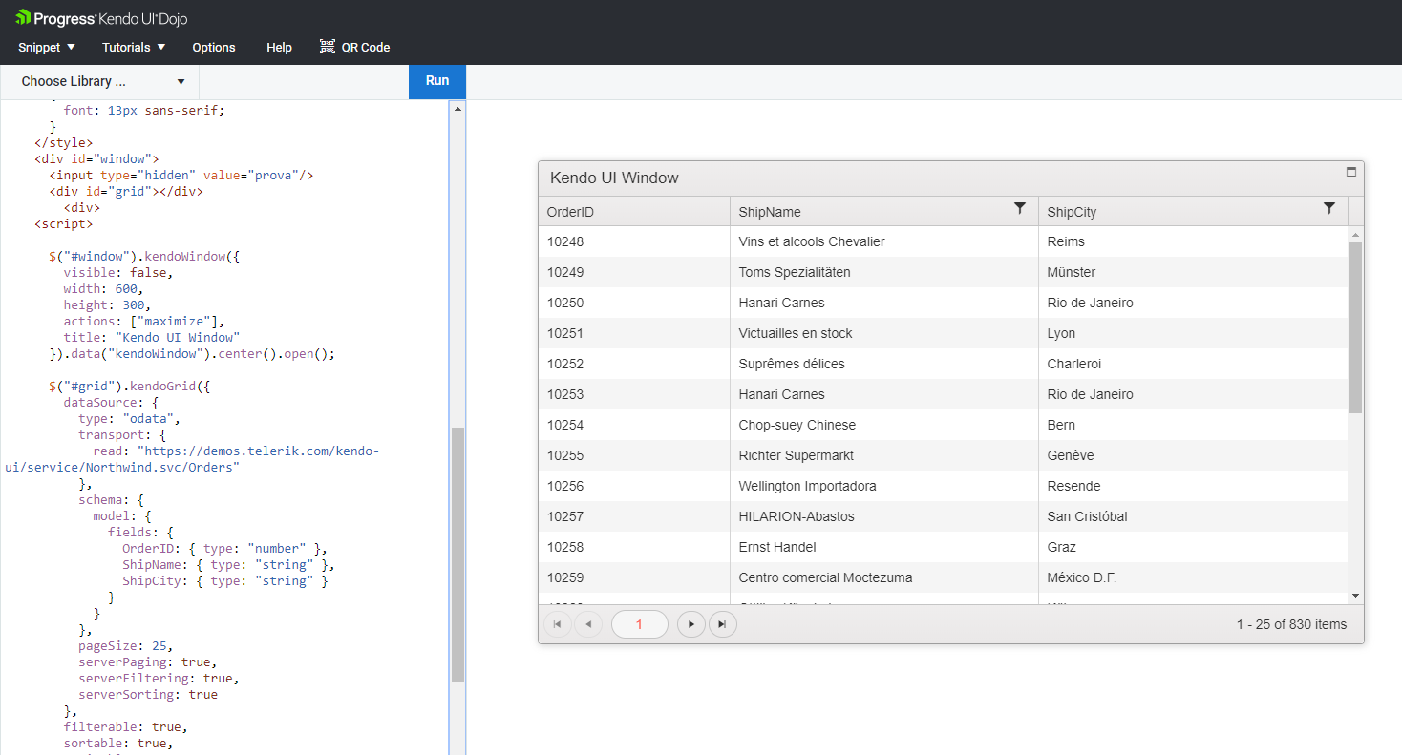Select the Hanari Carnes row for order 10250
1402x755 pixels.
point(781,303)
